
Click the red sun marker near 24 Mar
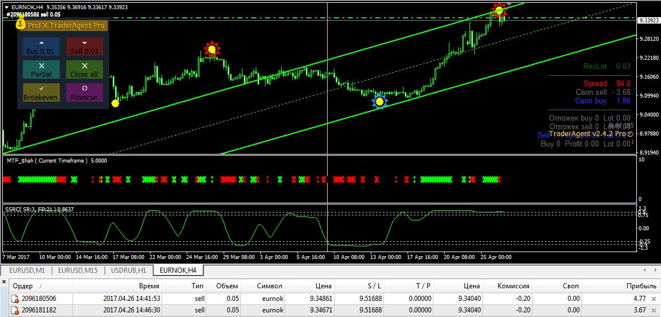pos(212,50)
